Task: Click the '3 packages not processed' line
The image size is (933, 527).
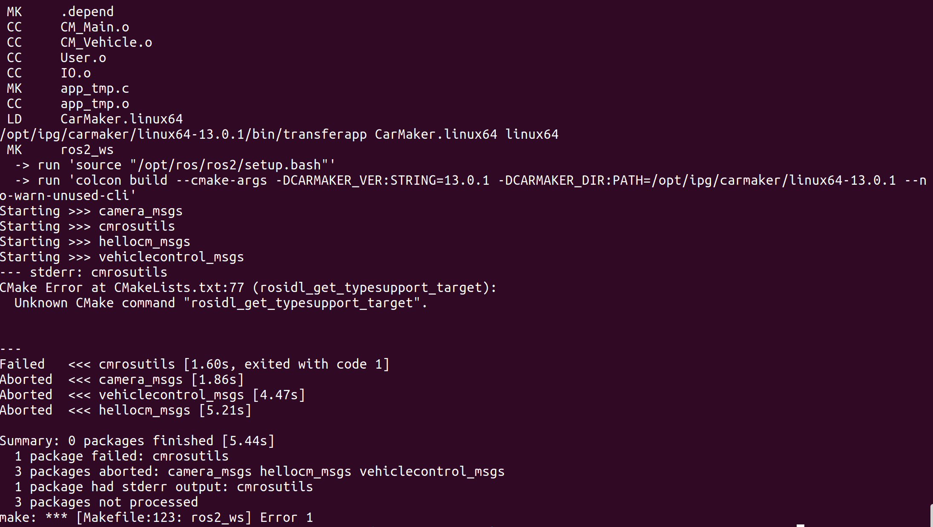Action: [x=106, y=502]
